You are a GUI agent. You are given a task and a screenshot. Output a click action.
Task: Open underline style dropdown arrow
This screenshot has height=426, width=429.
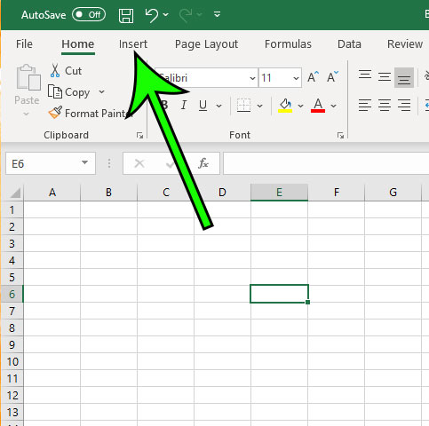218,106
